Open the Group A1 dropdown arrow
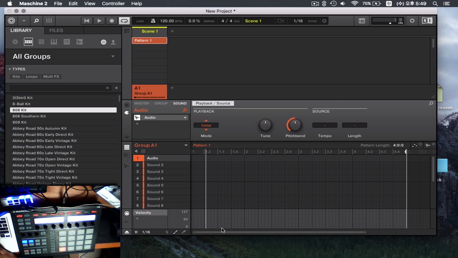The height and width of the screenshot is (258, 458). (x=186, y=145)
